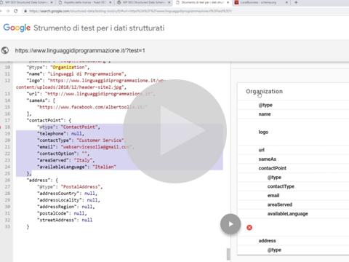Click the tested URL linguaggidiprogrammazione.it/?test=1
The image size is (349, 262).
(80, 50)
